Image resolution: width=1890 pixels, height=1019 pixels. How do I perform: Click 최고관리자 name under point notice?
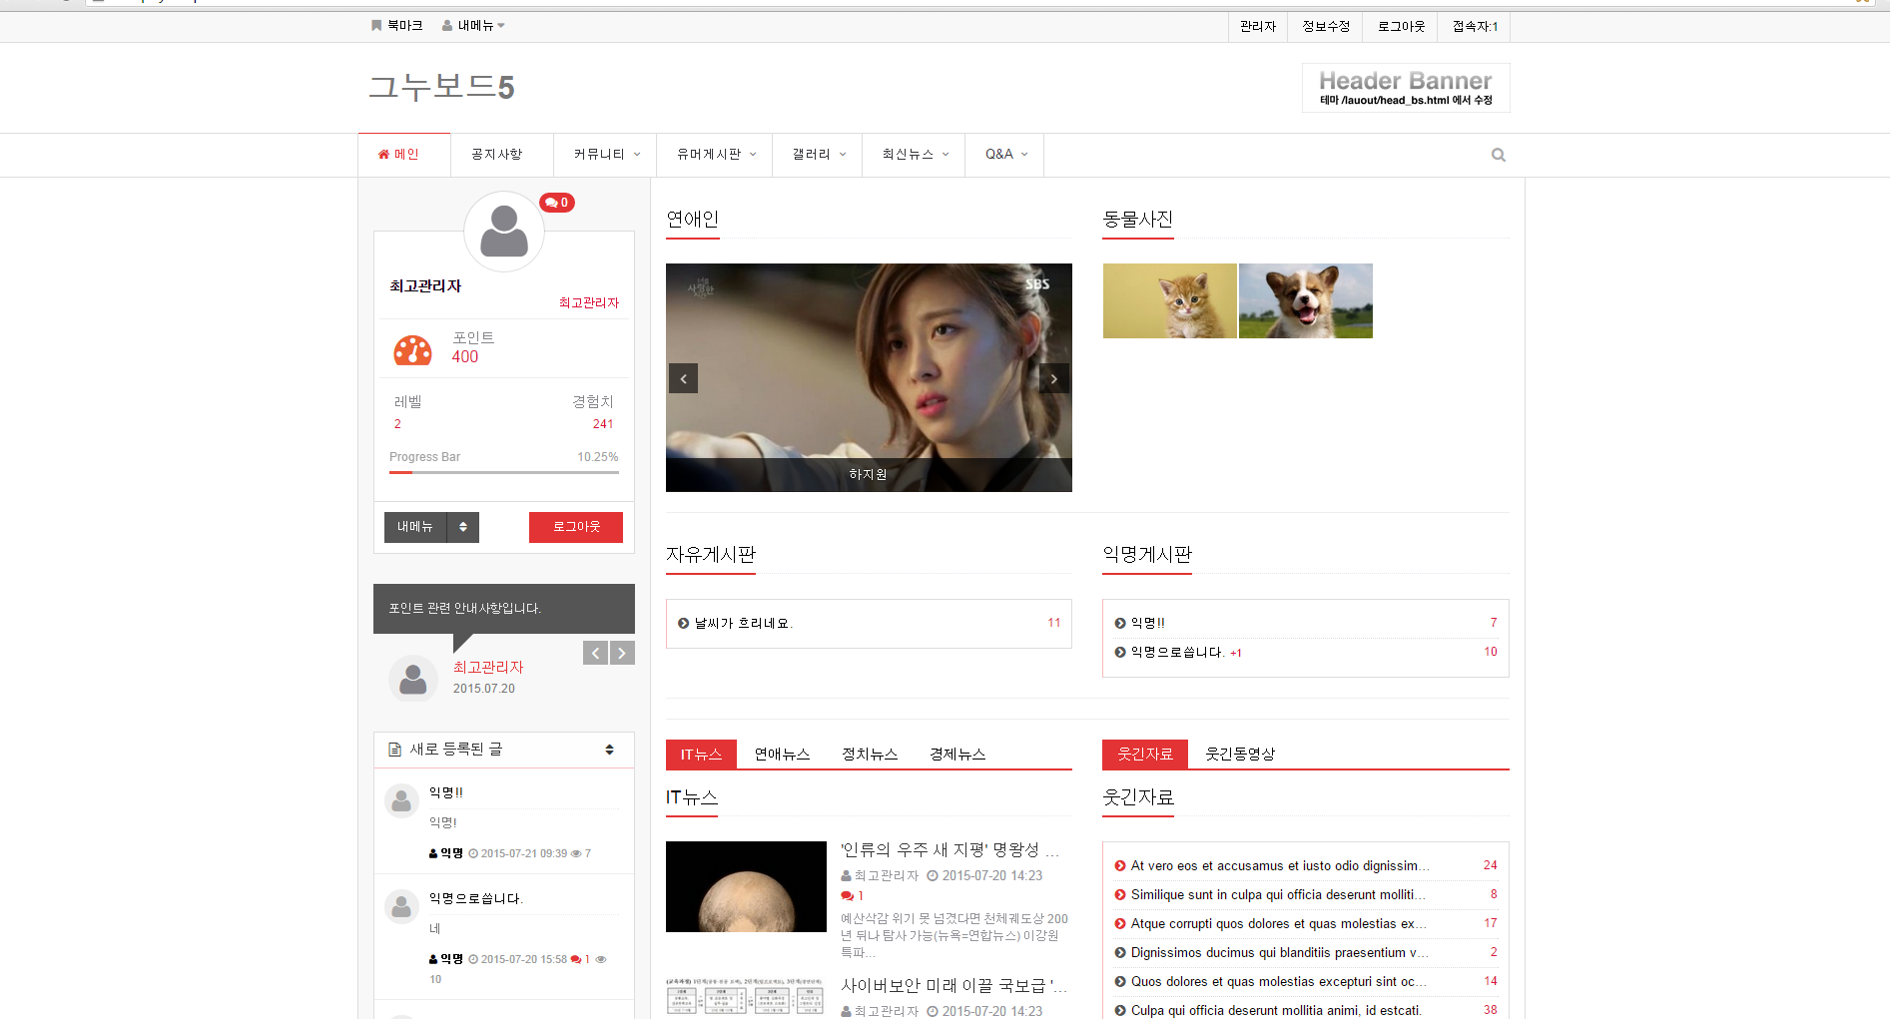pos(488,667)
